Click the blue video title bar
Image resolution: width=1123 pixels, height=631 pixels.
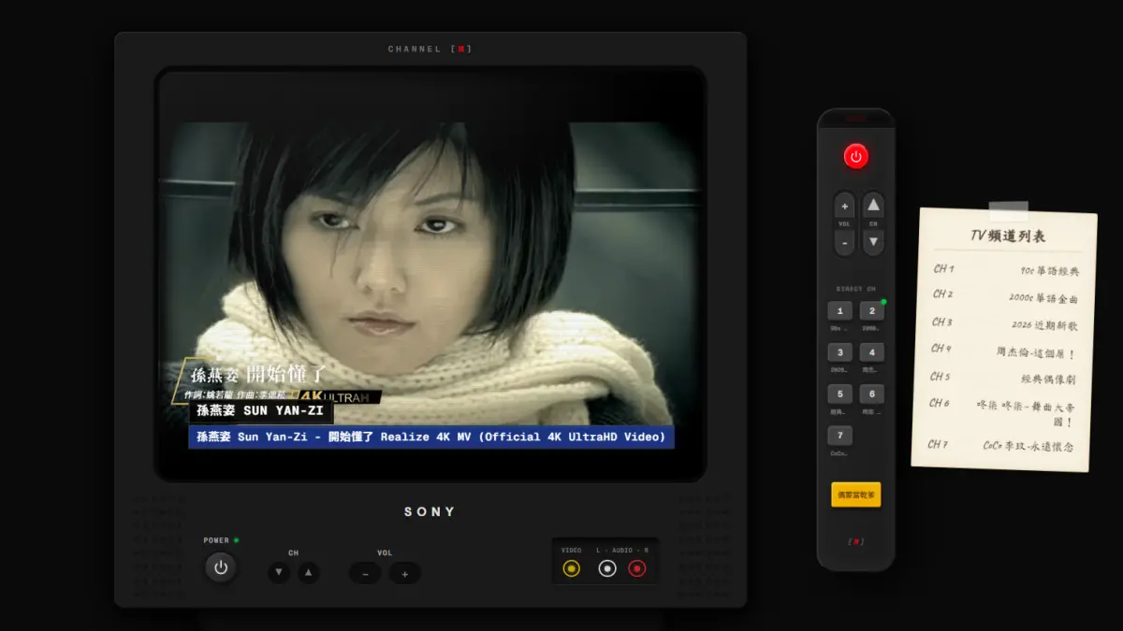430,437
